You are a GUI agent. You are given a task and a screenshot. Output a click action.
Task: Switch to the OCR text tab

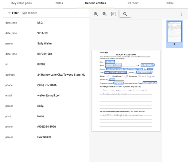click(x=132, y=3)
